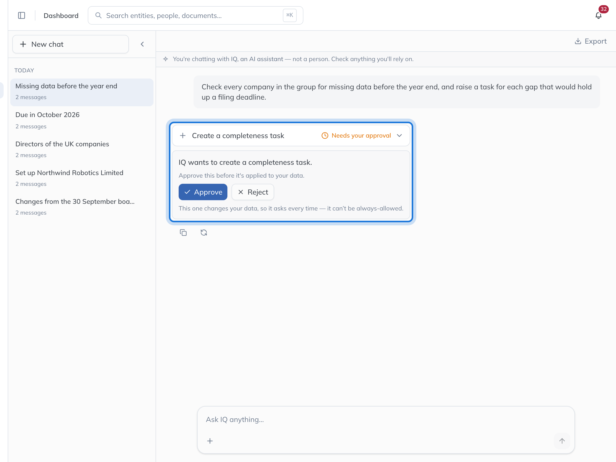Toggle the sidebar panel icon
This screenshot has width=616, height=462.
[x=22, y=15]
